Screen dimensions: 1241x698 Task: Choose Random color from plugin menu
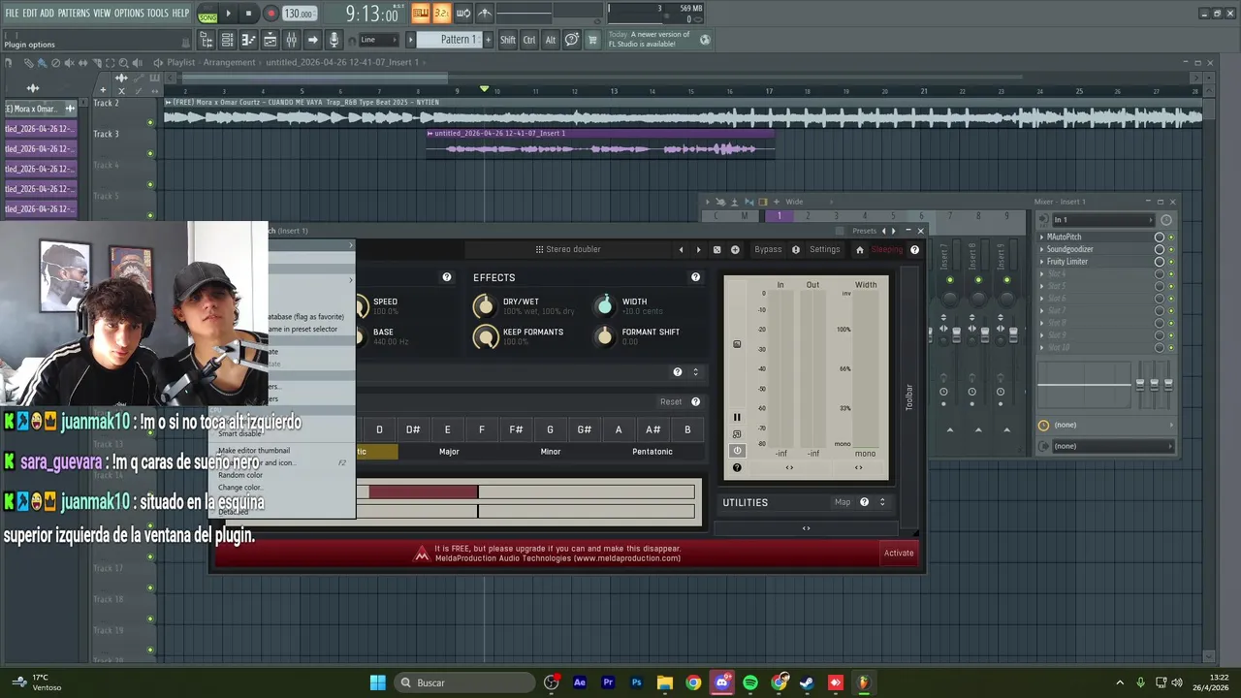(240, 475)
